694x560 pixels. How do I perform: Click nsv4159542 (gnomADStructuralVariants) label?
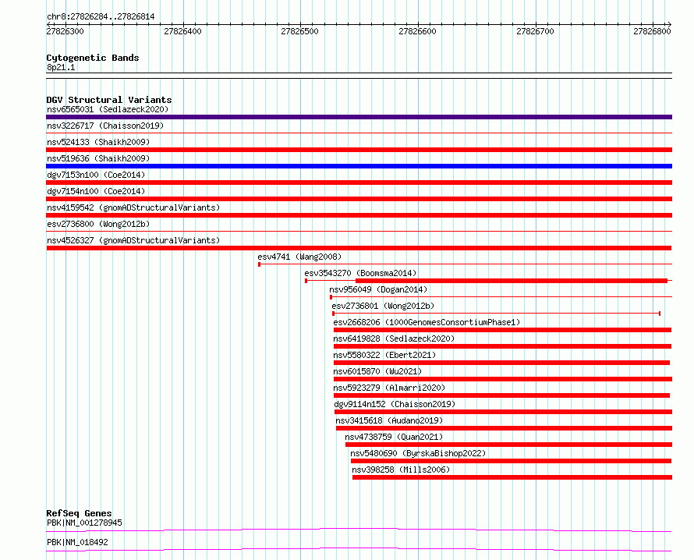[x=133, y=207]
